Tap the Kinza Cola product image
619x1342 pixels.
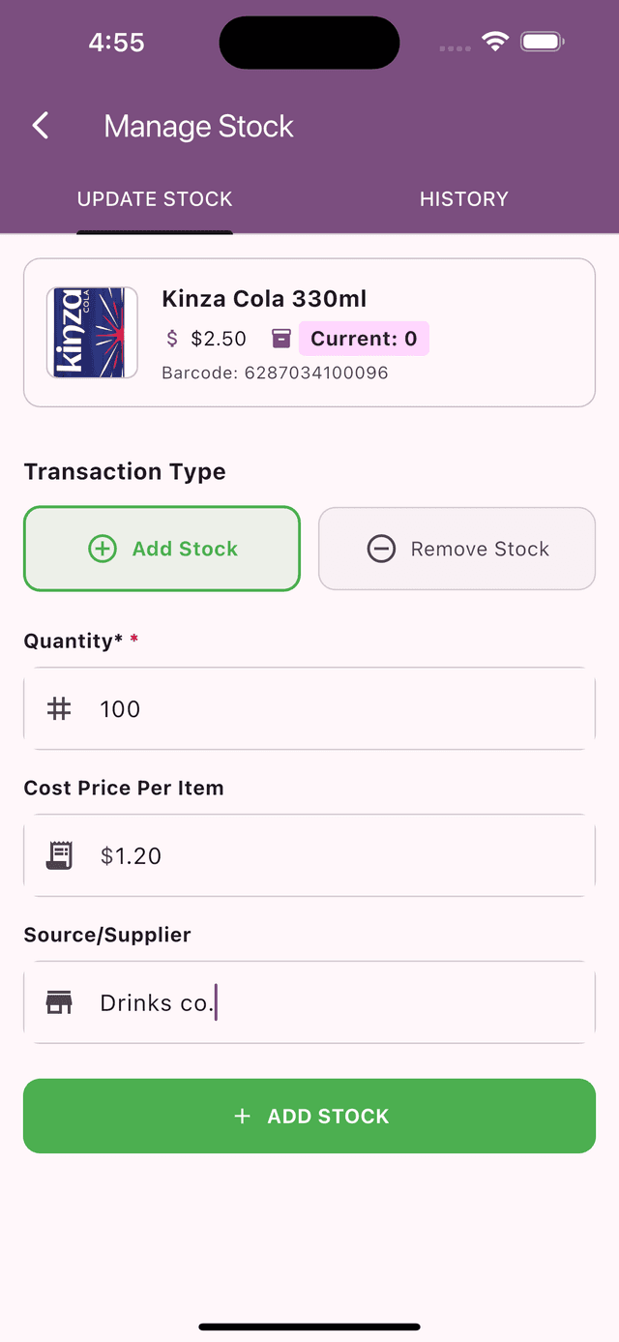[92, 332]
